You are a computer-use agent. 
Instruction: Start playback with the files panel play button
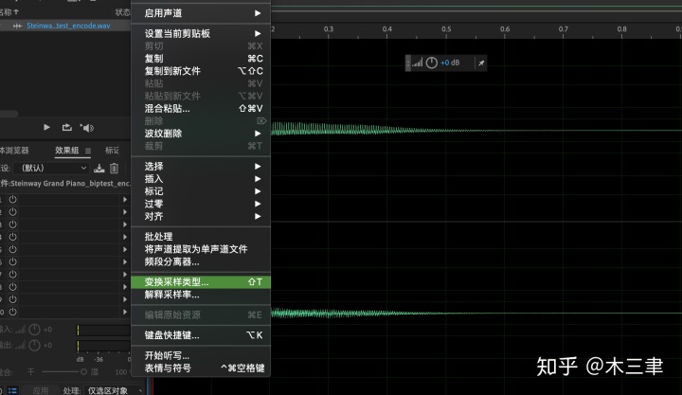[46, 128]
